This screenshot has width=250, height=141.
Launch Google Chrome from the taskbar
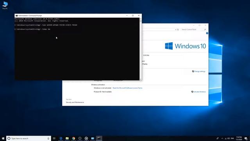tap(73, 138)
